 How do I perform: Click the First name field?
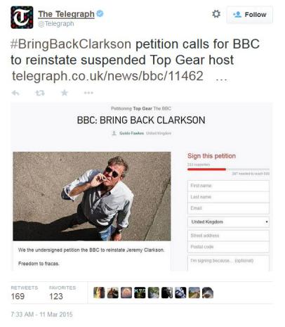(x=228, y=186)
